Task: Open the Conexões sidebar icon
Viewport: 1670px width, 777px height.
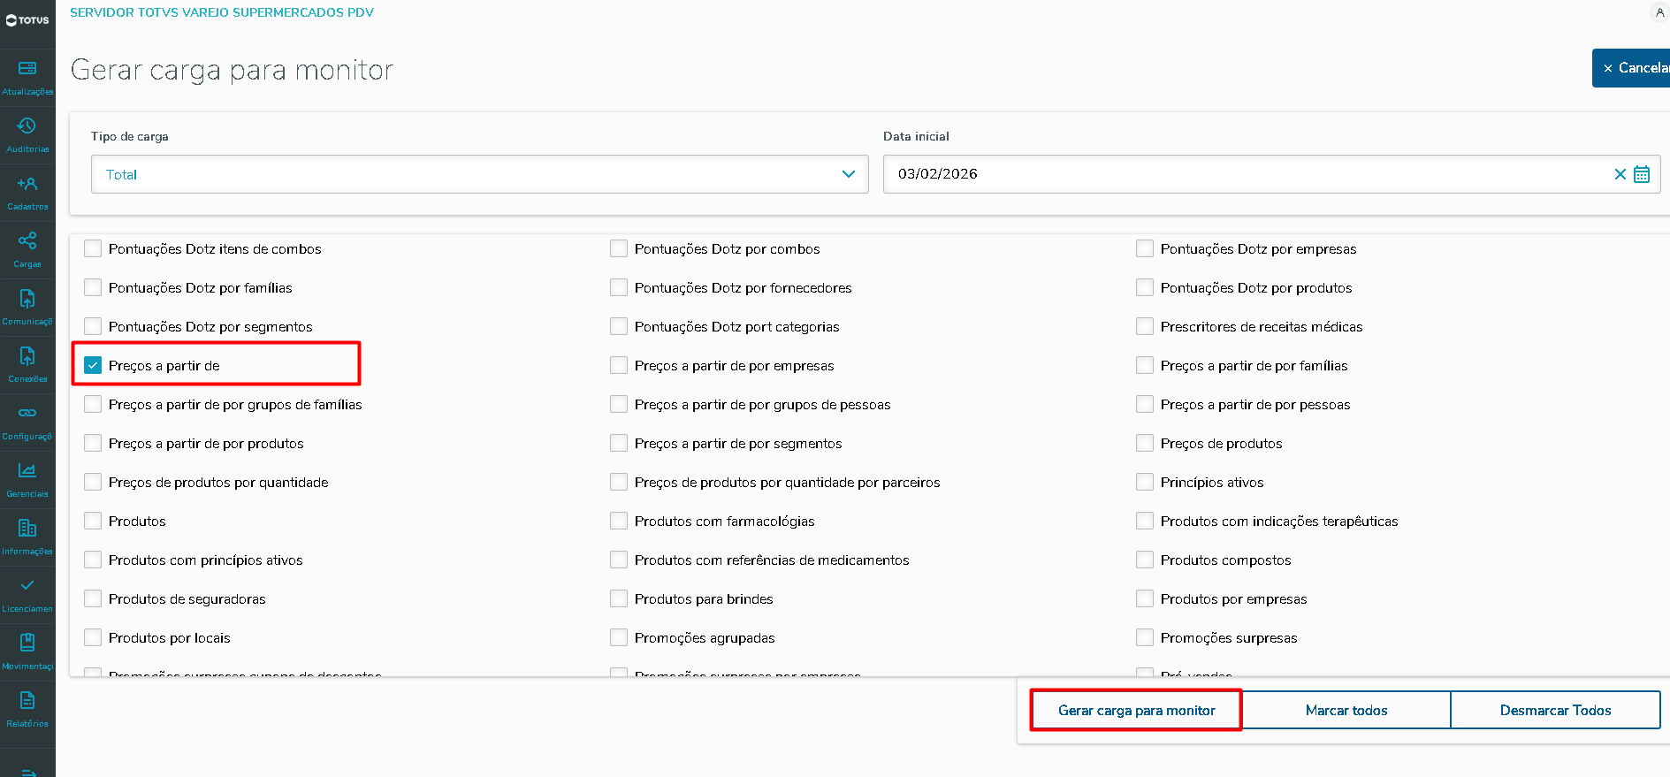Action: tap(27, 356)
